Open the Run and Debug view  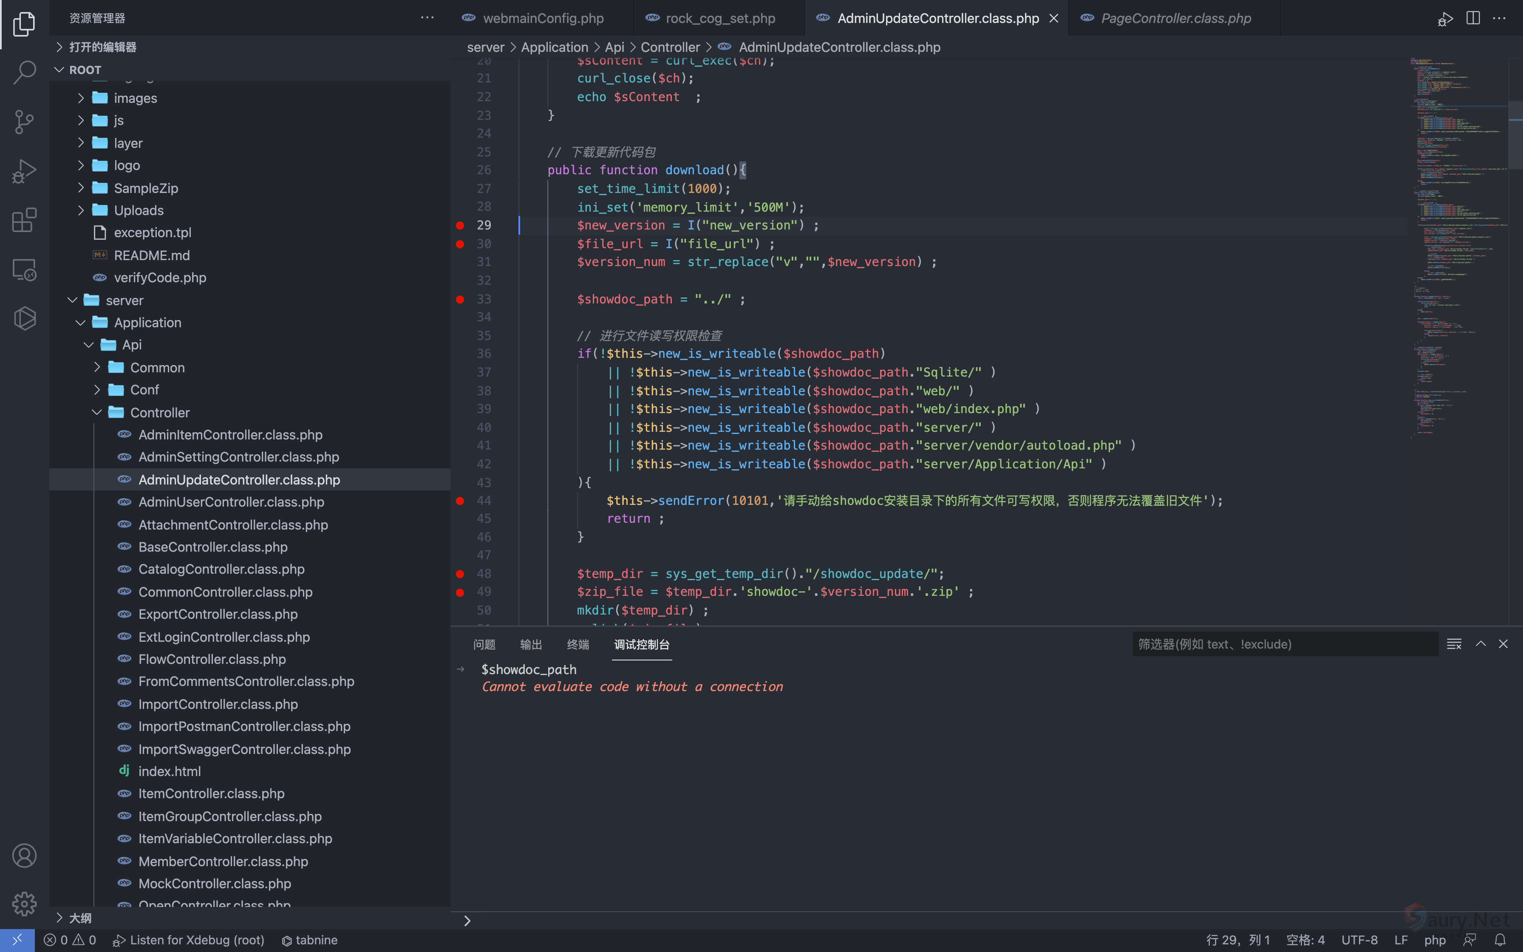click(x=24, y=170)
